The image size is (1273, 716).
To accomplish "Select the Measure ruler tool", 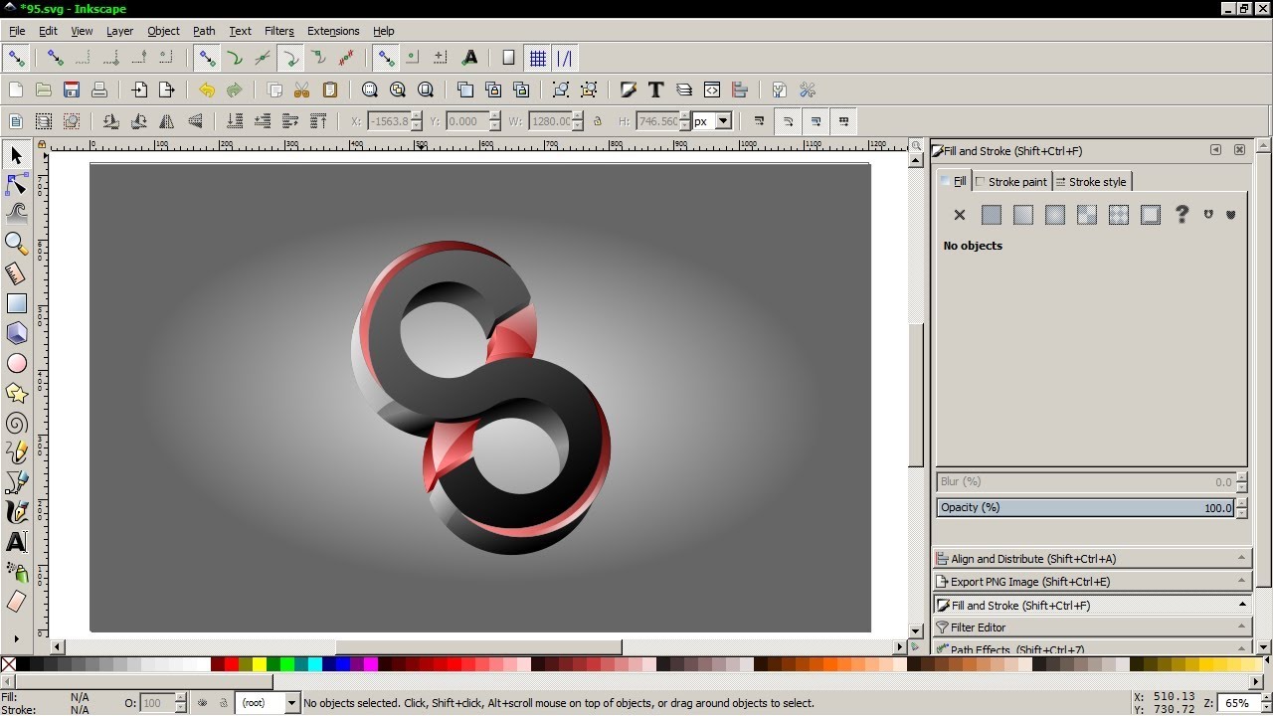I will pos(16,272).
